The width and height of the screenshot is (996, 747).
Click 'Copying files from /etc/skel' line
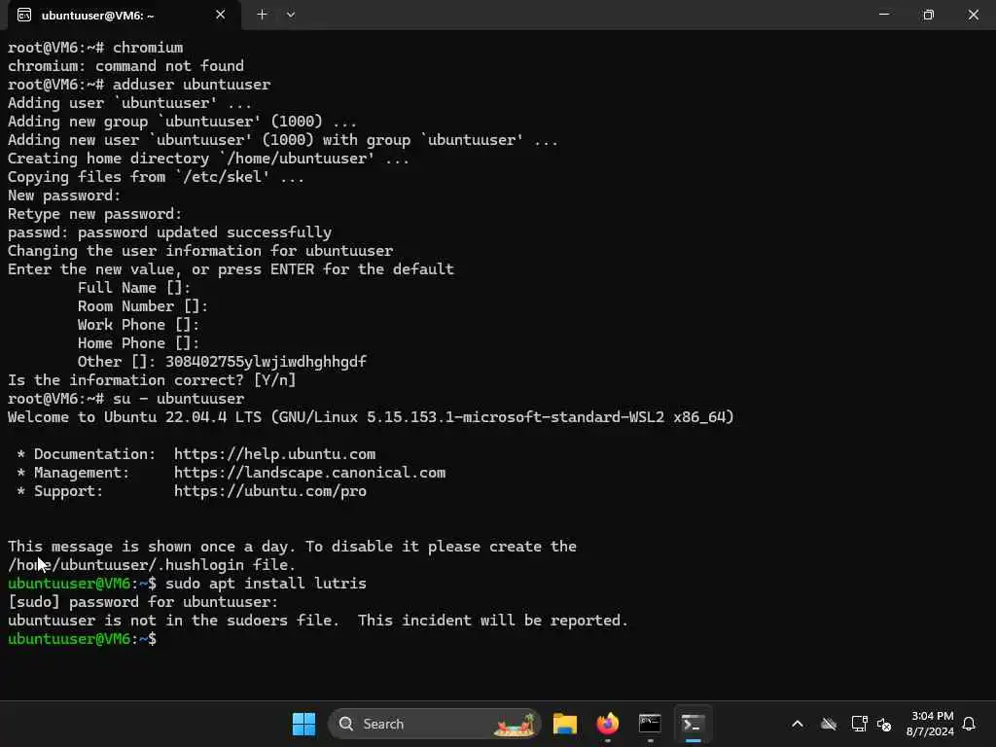[x=156, y=177]
